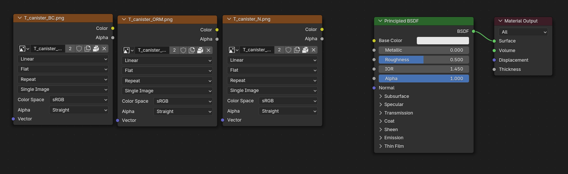Screen dimensions: 568x174
Task: Click new image copy icon in T_canister_N.png node
Action: (297, 50)
